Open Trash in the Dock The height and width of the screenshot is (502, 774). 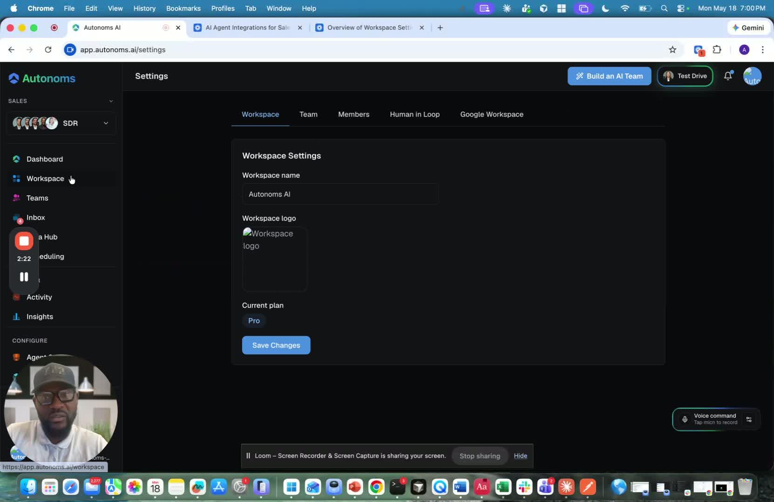point(745,487)
